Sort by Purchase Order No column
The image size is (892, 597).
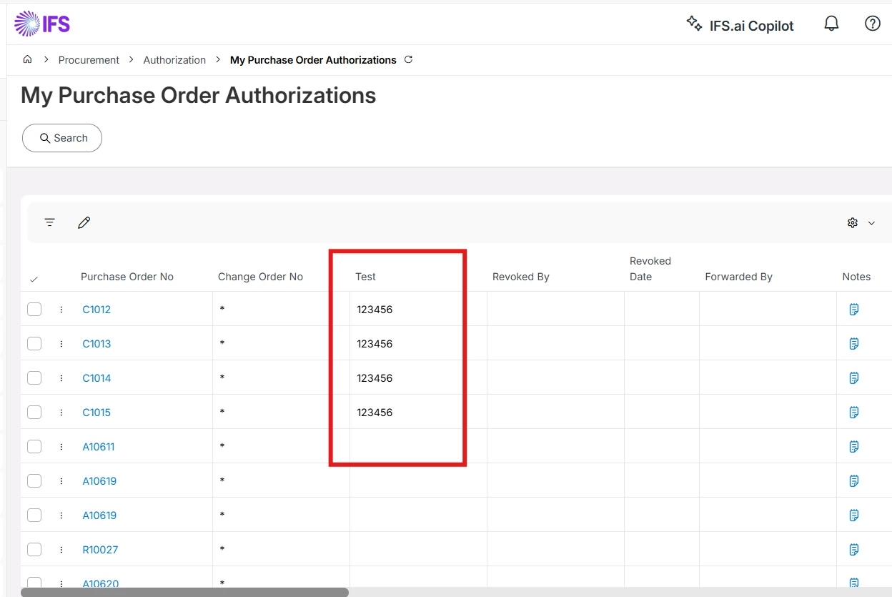[127, 277]
